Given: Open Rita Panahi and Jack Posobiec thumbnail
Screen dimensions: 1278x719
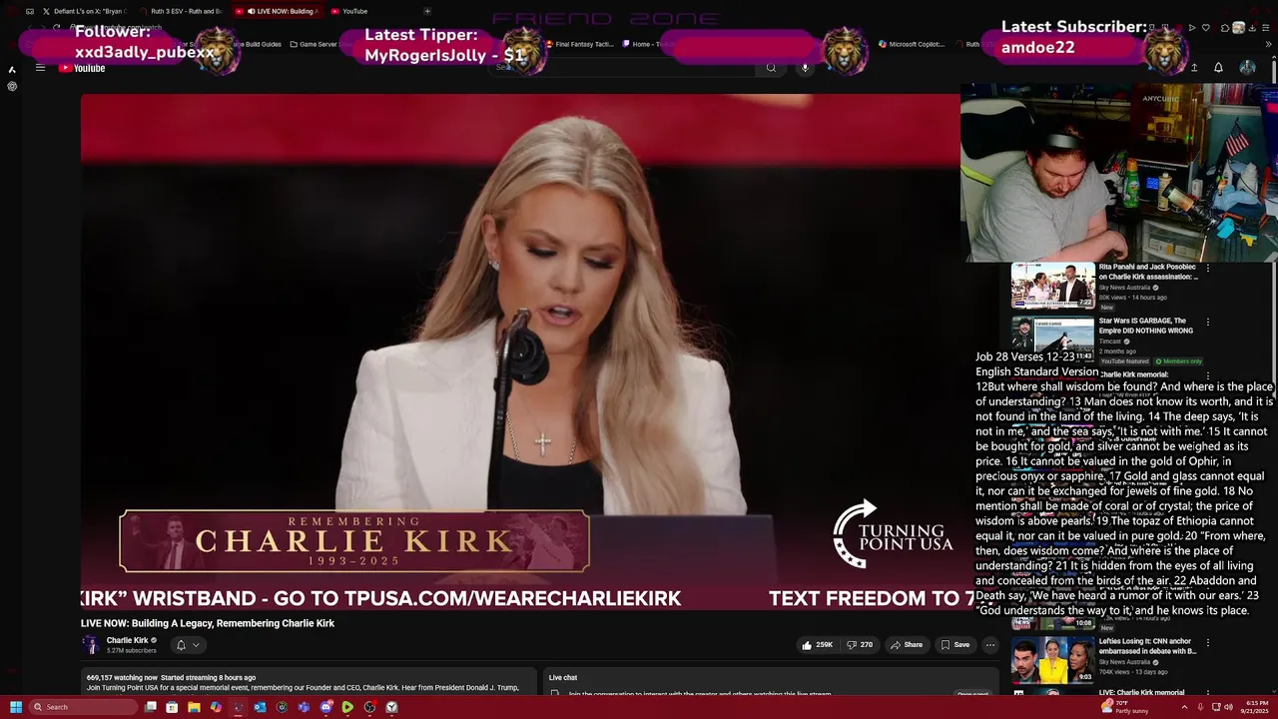Looking at the screenshot, I should [x=1053, y=287].
